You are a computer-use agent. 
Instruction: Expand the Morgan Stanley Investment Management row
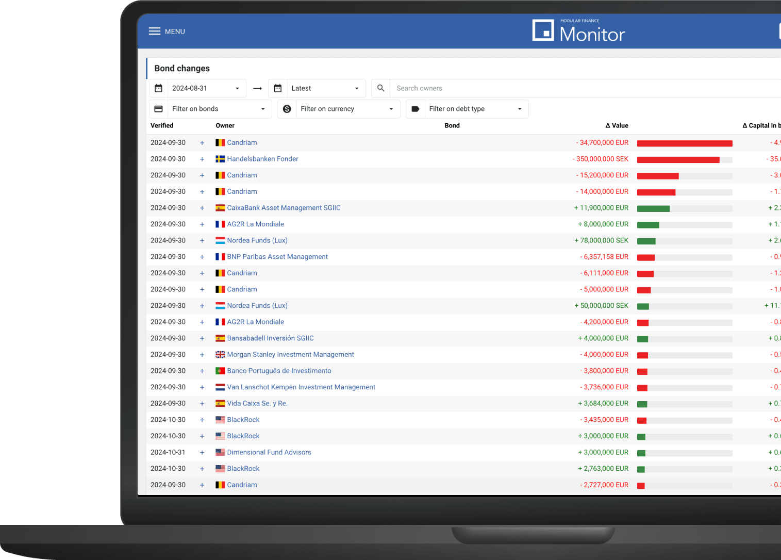point(202,355)
